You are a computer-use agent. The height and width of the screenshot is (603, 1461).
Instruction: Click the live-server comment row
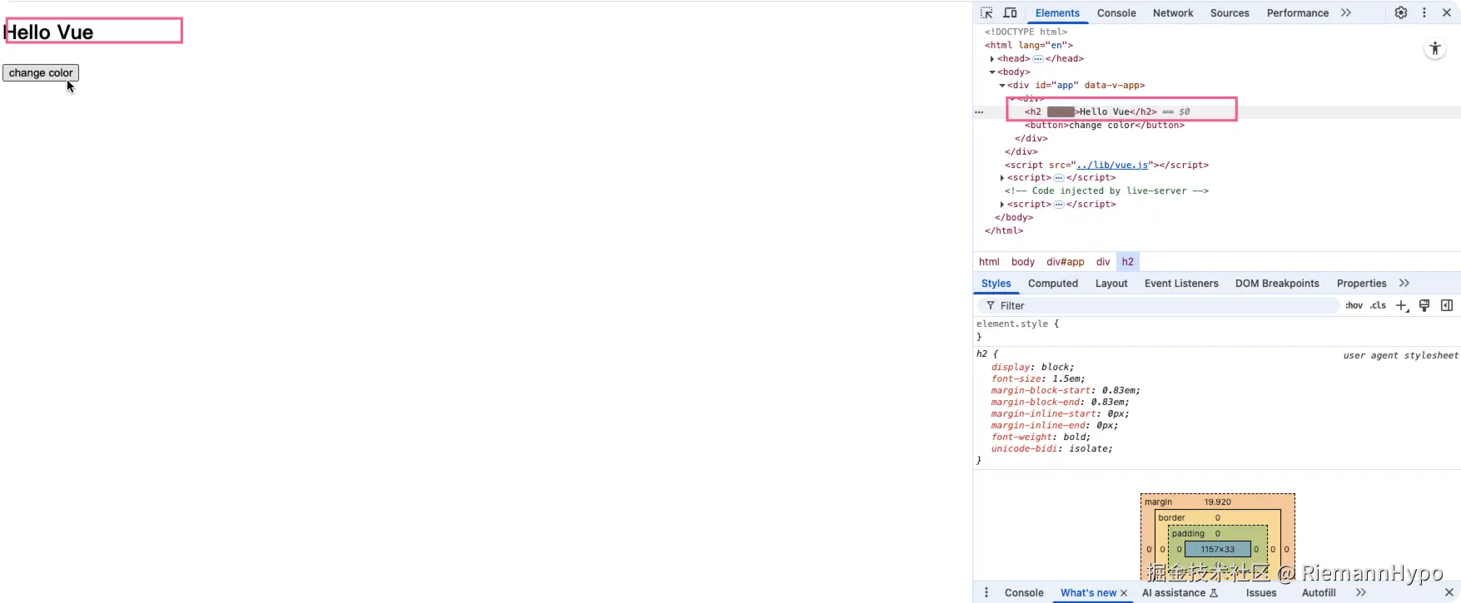coord(1106,191)
